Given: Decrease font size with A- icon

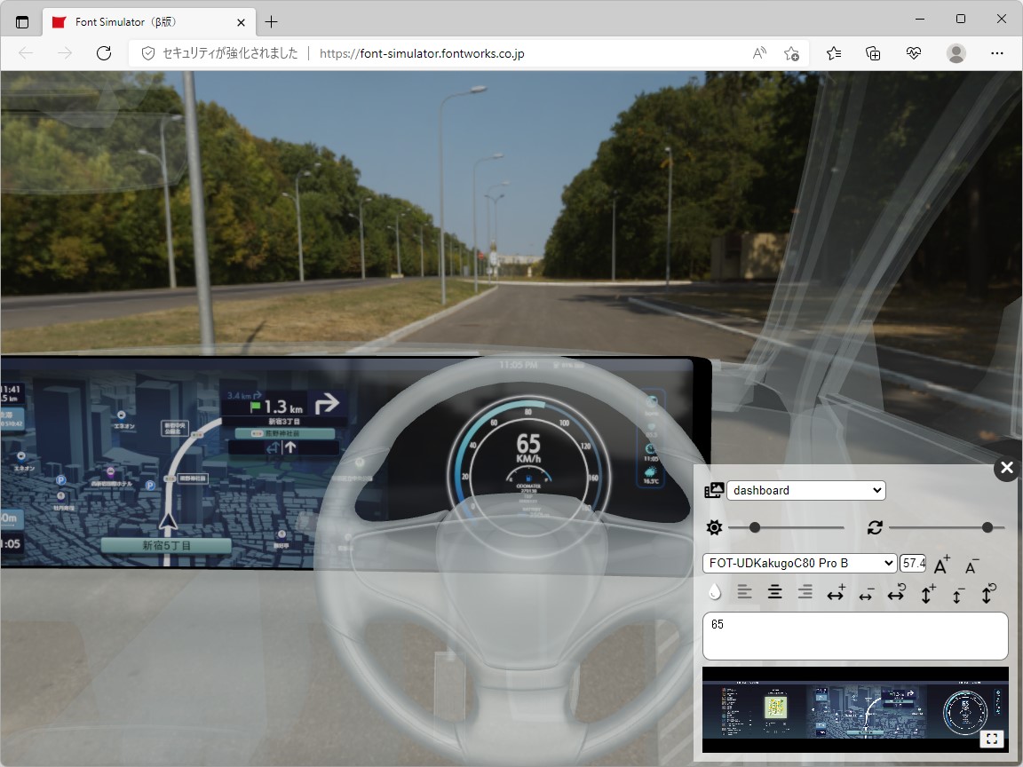Looking at the screenshot, I should (971, 566).
